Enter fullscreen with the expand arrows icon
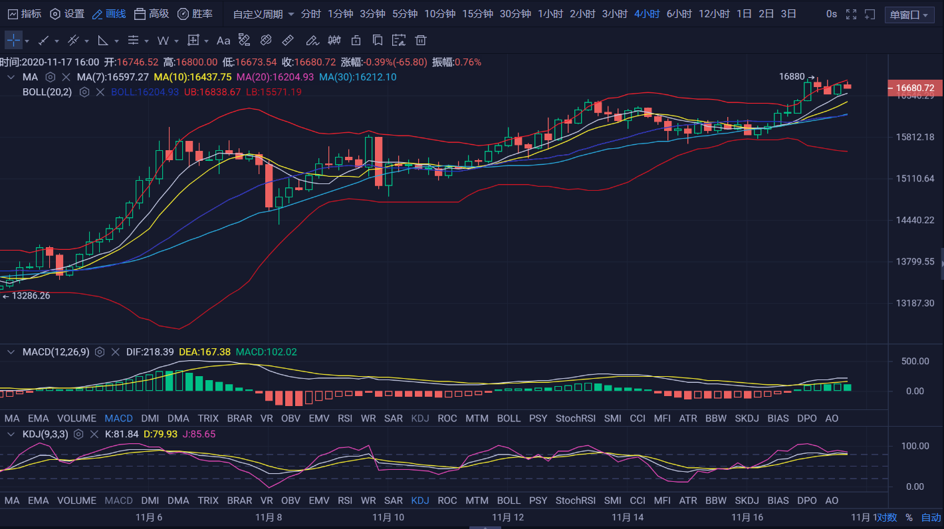Viewport: 944px width, 529px height. (x=851, y=14)
